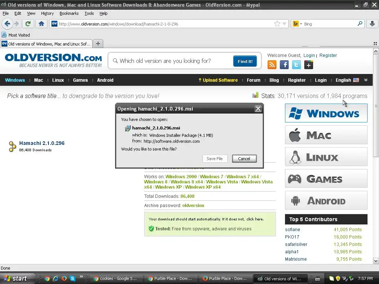The image size is (379, 284).
Task: Click the black plus share icon
Action: pyautogui.click(x=308, y=65)
